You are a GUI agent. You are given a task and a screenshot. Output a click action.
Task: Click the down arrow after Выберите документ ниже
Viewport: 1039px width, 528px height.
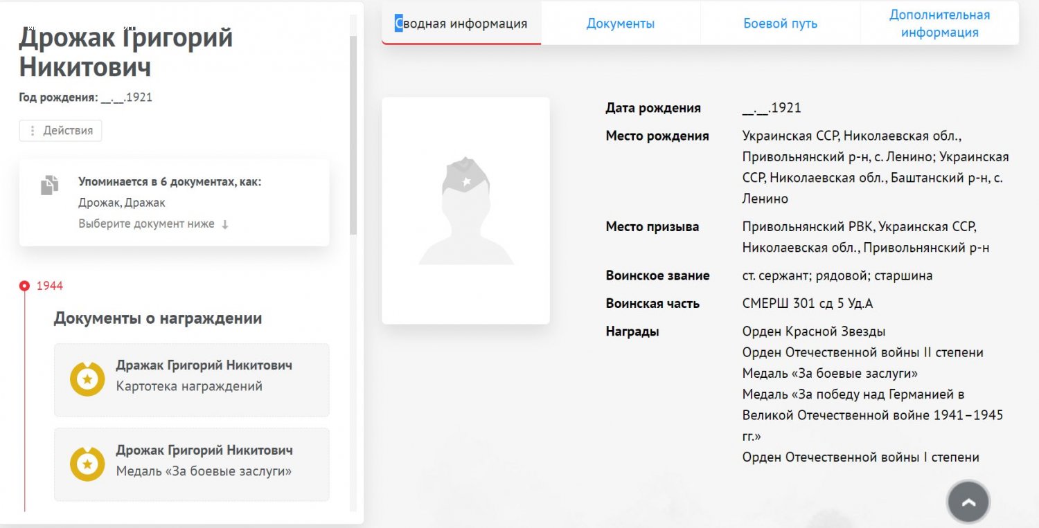(225, 224)
